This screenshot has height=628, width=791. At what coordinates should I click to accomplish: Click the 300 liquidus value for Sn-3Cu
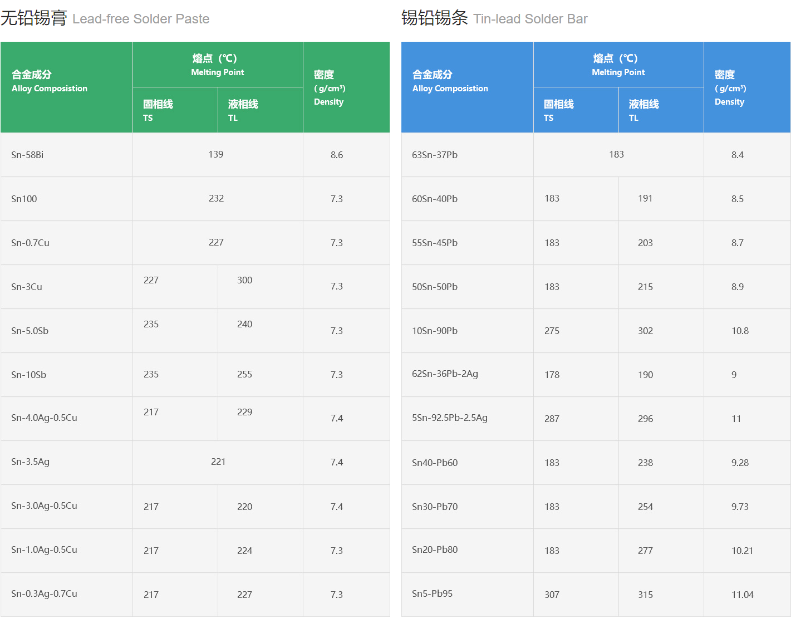point(245,280)
